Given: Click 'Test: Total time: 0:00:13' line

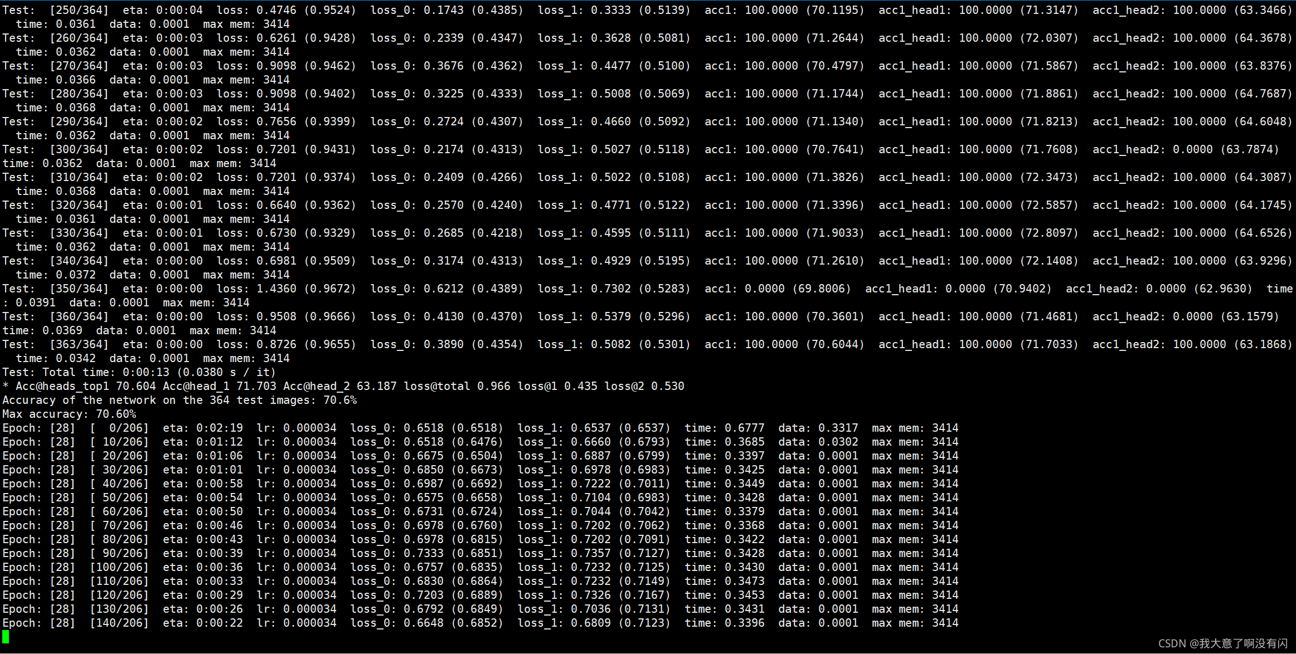Looking at the screenshot, I should click(x=139, y=372).
